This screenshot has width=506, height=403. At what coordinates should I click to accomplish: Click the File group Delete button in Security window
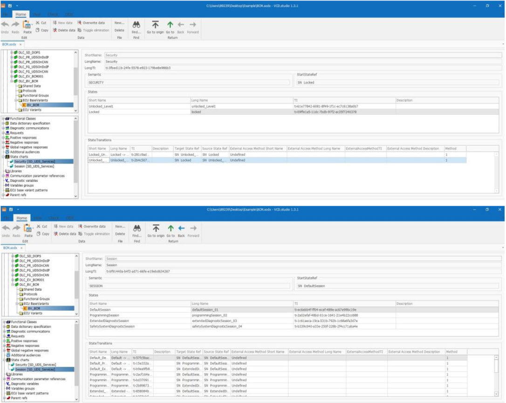pos(119,30)
